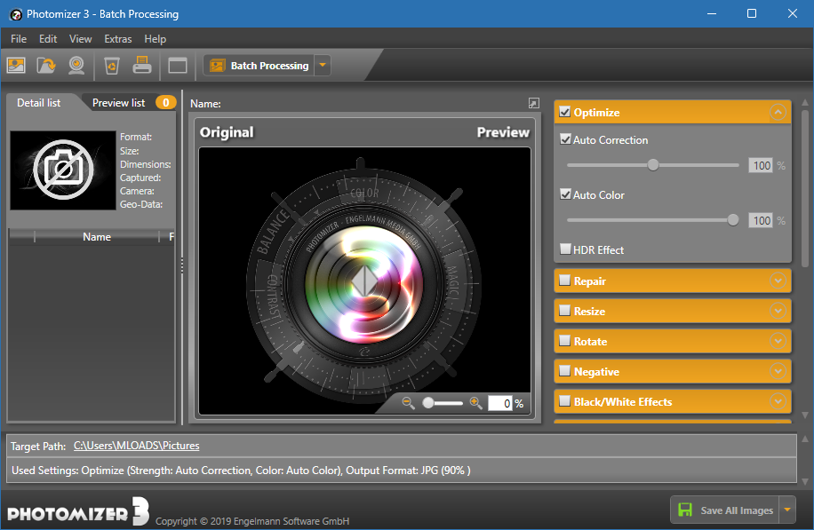Click the options panel vertical scrollbar
814x530 pixels.
[x=805, y=187]
